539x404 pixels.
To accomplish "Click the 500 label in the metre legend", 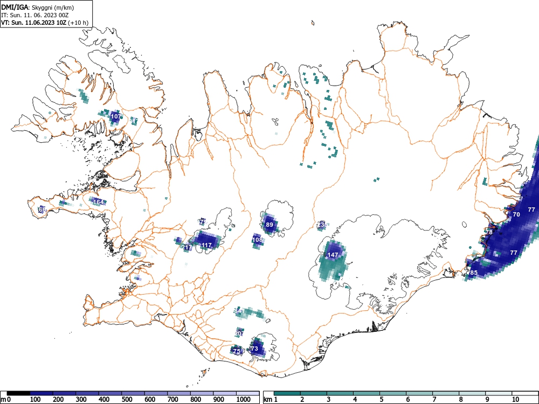I will click(127, 400).
